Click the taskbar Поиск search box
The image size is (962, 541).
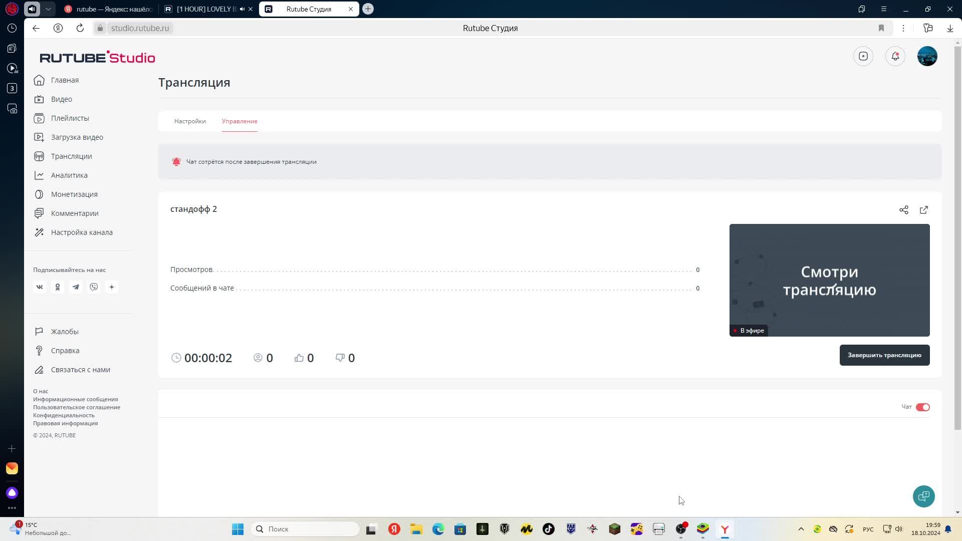coord(306,529)
